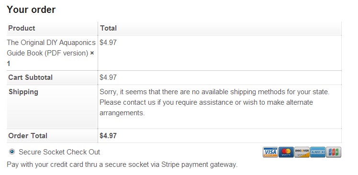Viewport: 358px width, 175px height.
Task: Click the Stripe payment gateway description text
Action: (x=122, y=164)
